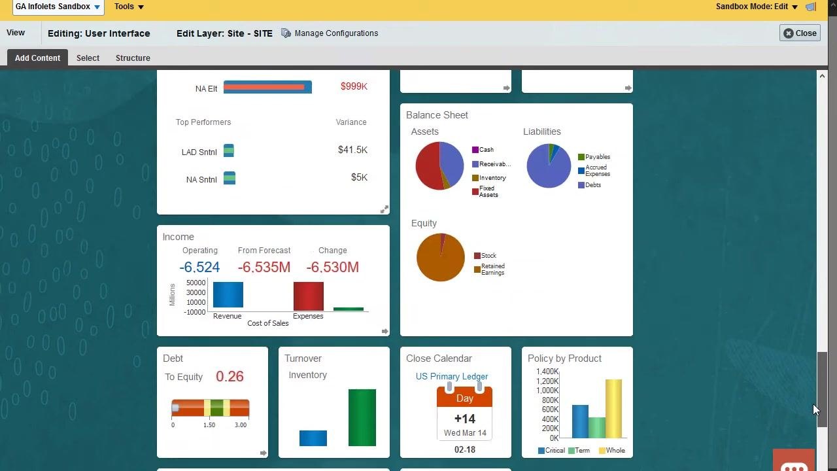Click the Expenses bar in Income chart
The image size is (837, 471).
308,296
